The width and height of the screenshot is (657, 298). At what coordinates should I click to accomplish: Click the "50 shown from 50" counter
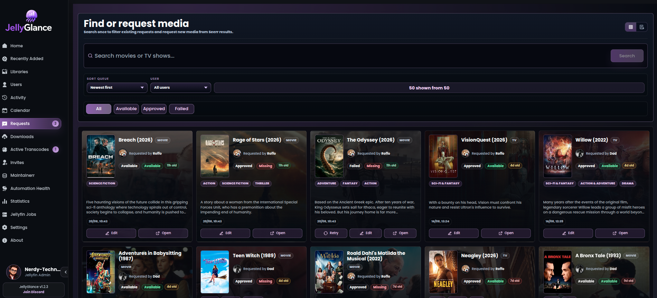pos(429,88)
